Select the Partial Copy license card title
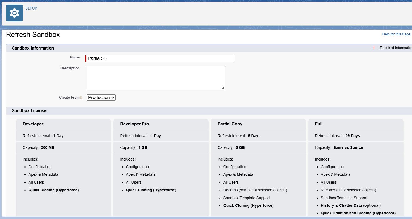 230,124
